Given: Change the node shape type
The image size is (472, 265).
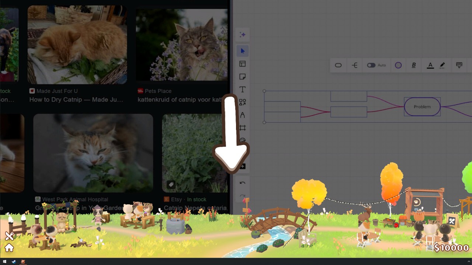Looking at the screenshot, I should (x=338, y=65).
